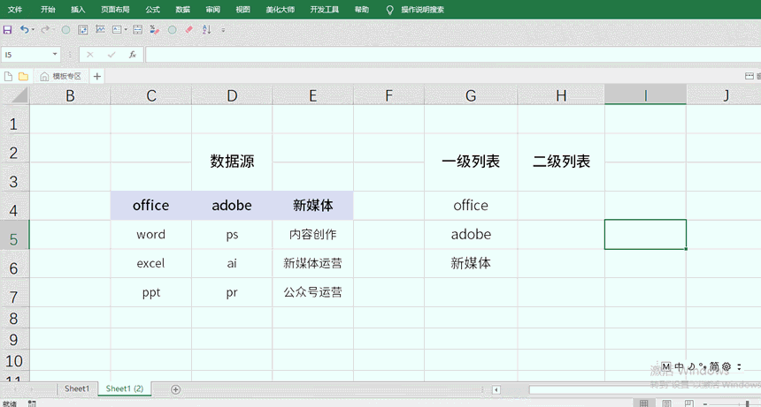Cancel formula entry with the X button

89,55
